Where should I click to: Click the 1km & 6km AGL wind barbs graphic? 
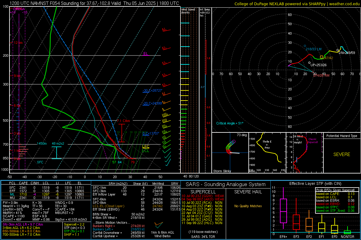click(159, 225)
